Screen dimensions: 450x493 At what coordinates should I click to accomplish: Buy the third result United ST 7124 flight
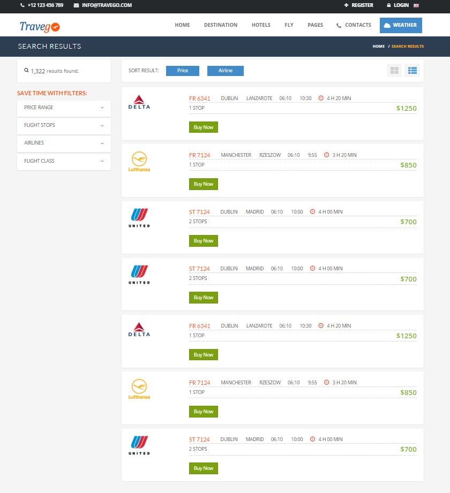tap(203, 241)
